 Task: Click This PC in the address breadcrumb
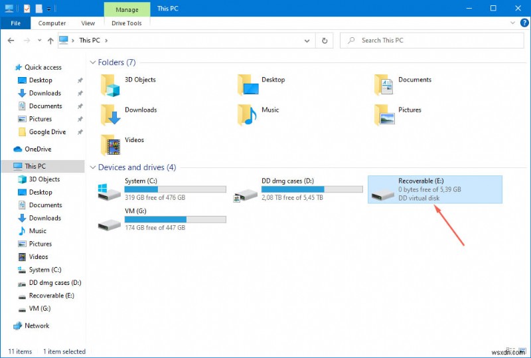point(90,41)
